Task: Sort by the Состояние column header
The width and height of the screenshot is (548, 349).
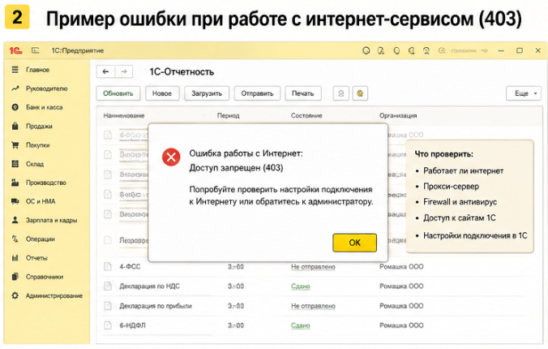Action: click(x=306, y=115)
